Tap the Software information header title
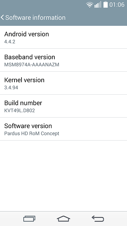The height and width of the screenshot is (226, 127). click(35, 18)
